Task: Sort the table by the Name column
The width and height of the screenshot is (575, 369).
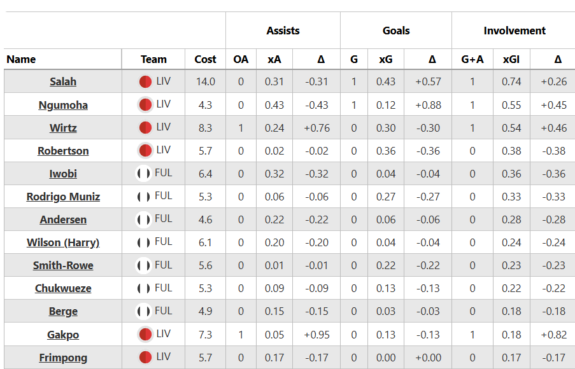Action: pos(22,59)
